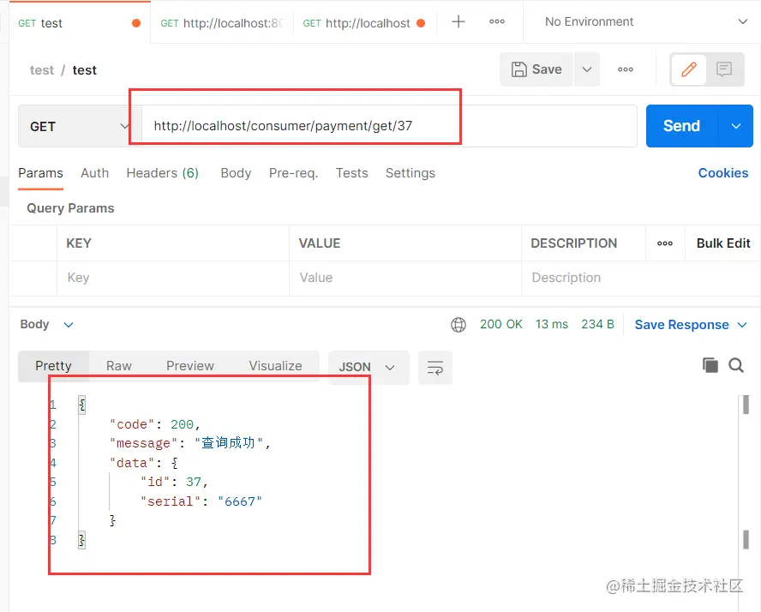Select the Preview response view
This screenshot has height=612, width=761.
click(189, 366)
